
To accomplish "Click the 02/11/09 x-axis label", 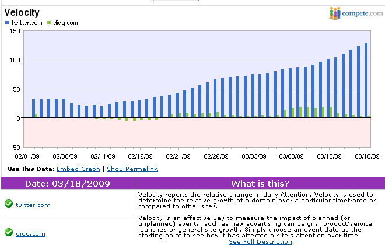I will [x=103, y=156].
